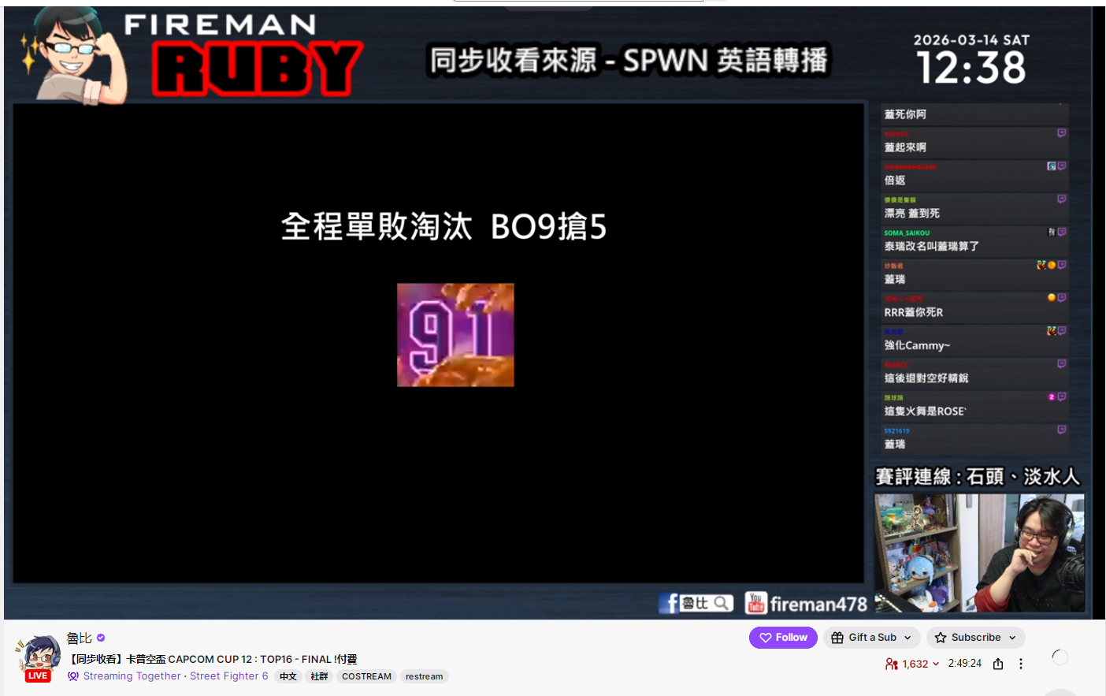
Task: Click the fireman478 YouTube handle text
Action: pyautogui.click(x=818, y=604)
